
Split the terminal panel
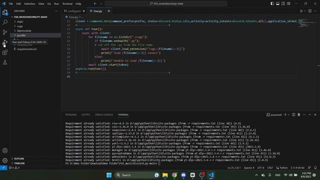point(293,114)
